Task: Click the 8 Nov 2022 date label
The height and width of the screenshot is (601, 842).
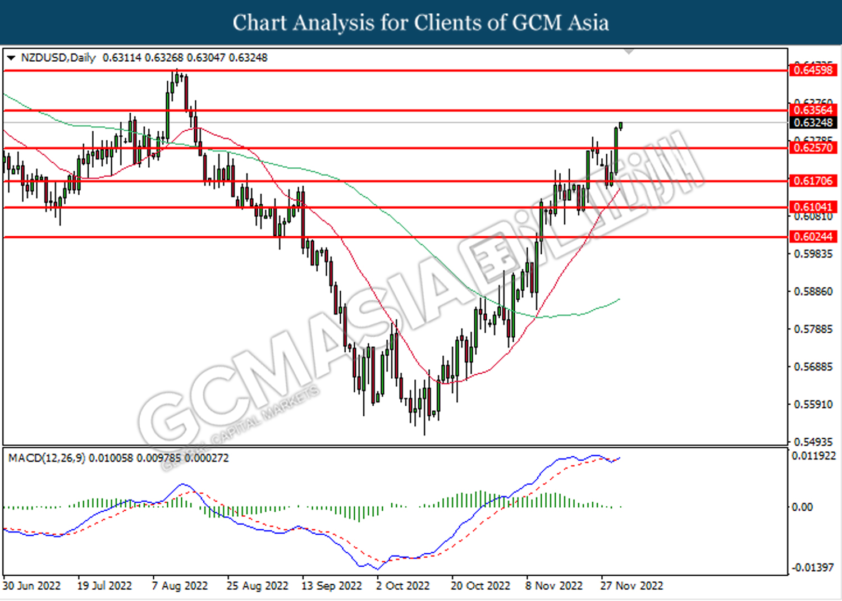Action: pyautogui.click(x=554, y=586)
